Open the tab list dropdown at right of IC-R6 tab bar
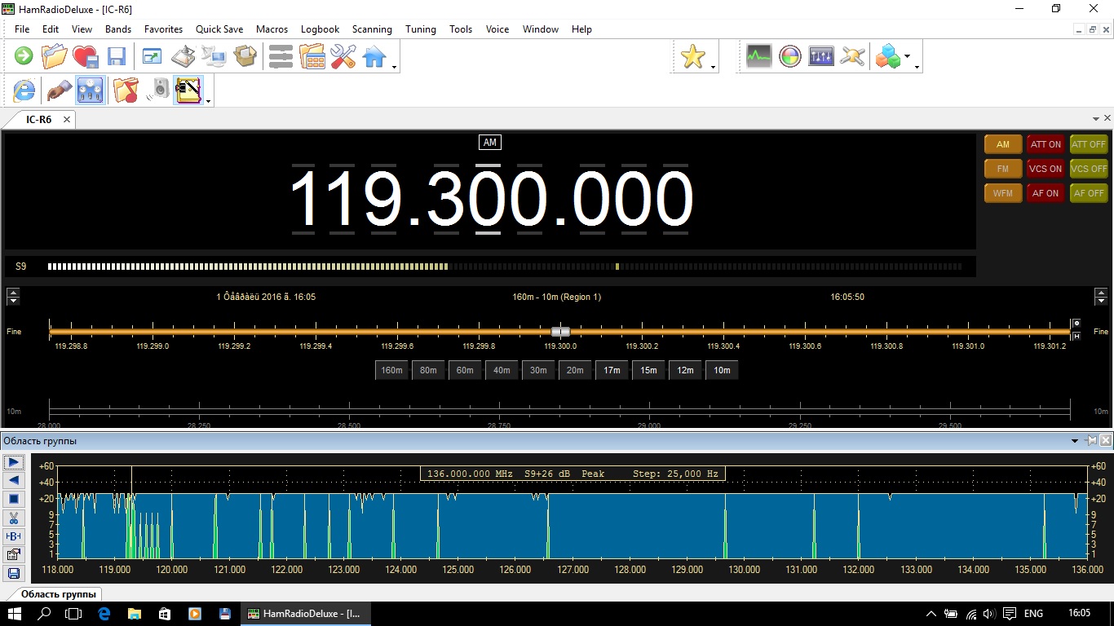Screen dimensions: 1114x626 pos(1096,119)
